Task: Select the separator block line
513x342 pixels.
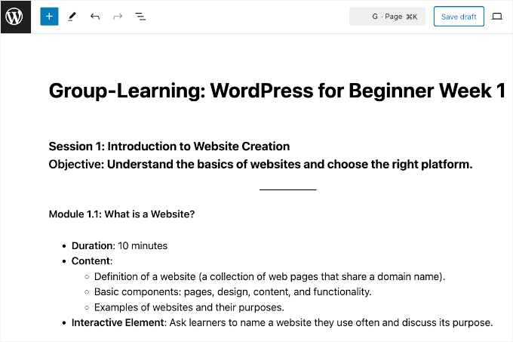Action: coord(288,189)
